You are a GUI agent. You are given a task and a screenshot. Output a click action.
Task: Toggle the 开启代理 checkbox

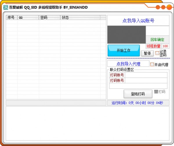(152, 65)
